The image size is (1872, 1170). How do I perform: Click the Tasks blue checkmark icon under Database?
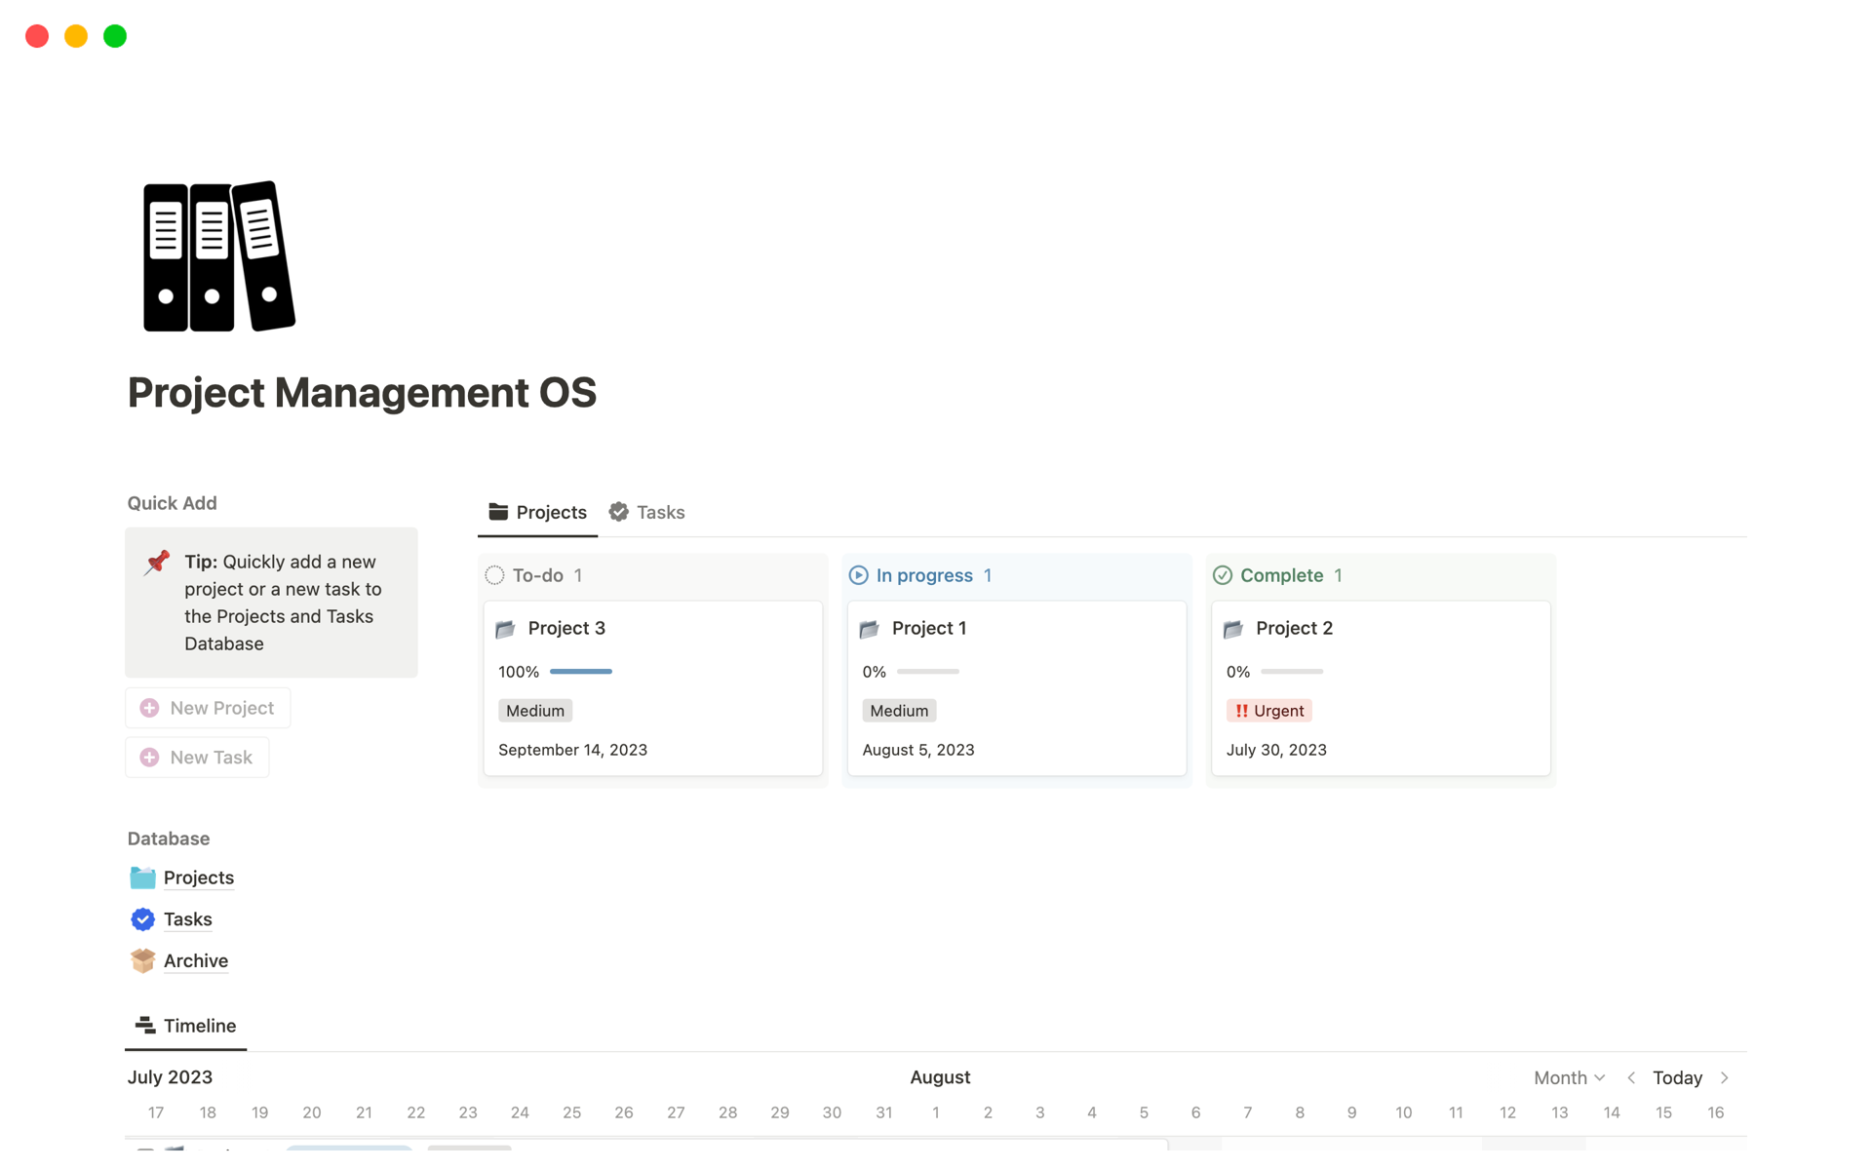pos(141,918)
